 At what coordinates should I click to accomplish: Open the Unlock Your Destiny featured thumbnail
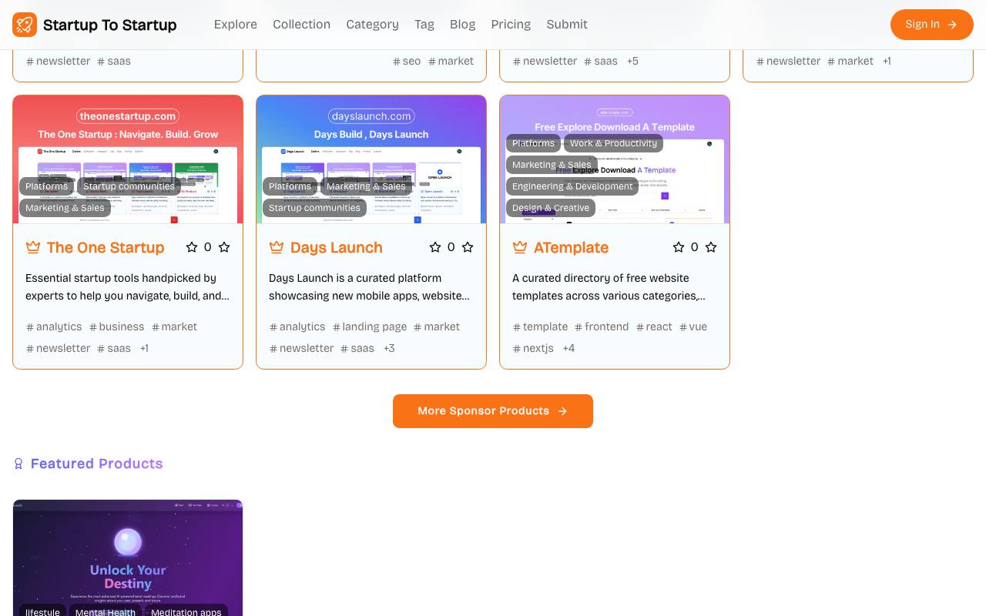[x=128, y=558]
